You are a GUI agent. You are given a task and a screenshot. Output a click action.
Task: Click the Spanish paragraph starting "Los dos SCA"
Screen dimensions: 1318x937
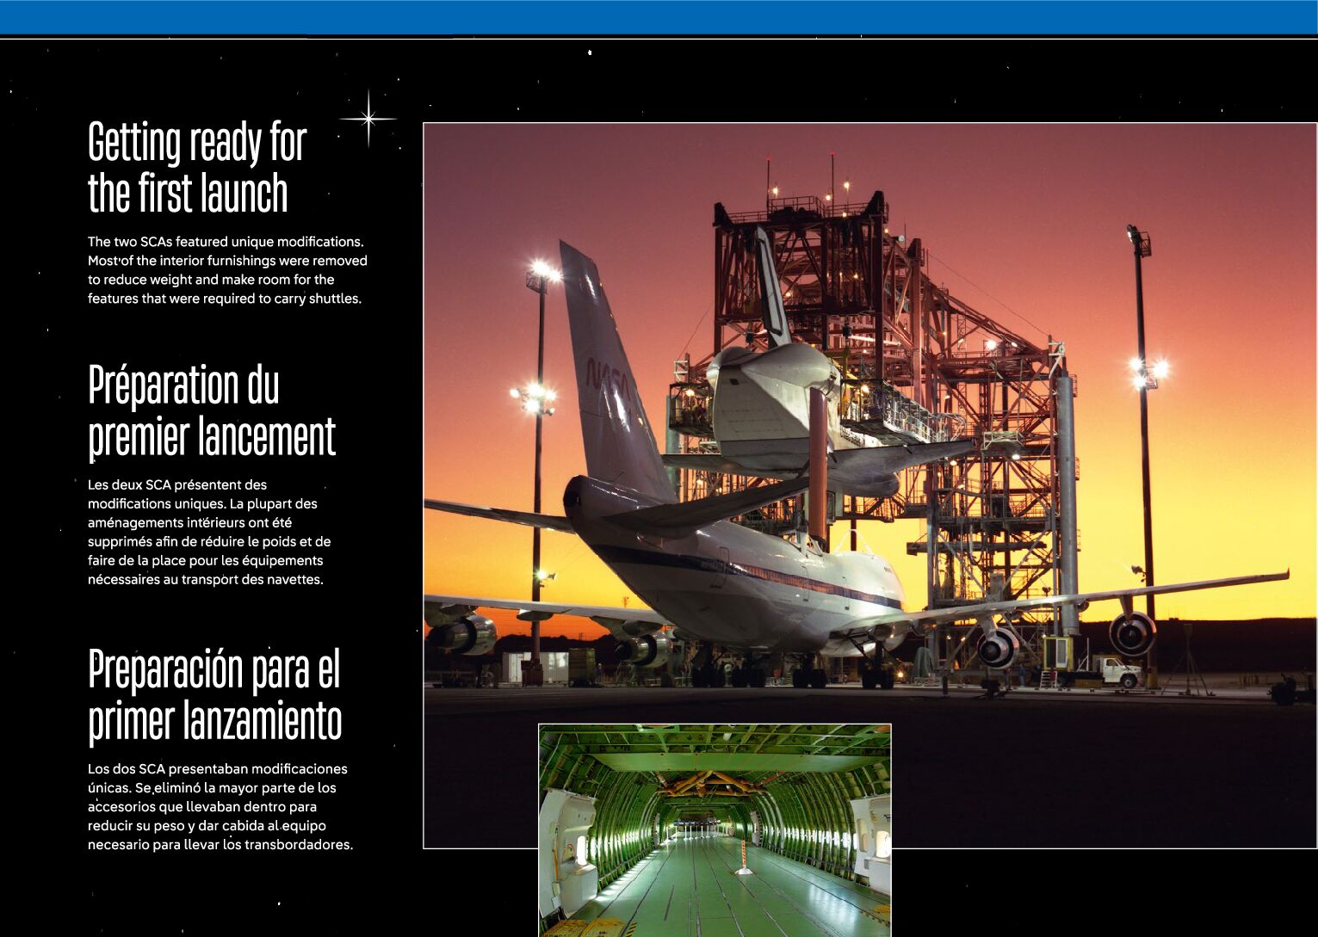pyautogui.click(x=220, y=806)
